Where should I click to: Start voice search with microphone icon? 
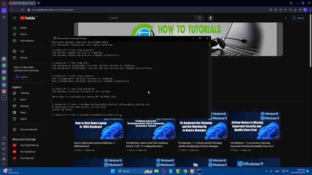tap(210, 18)
